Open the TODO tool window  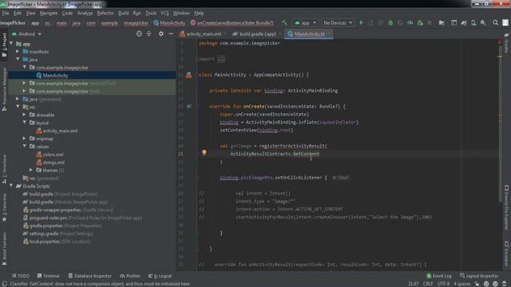click(x=21, y=276)
